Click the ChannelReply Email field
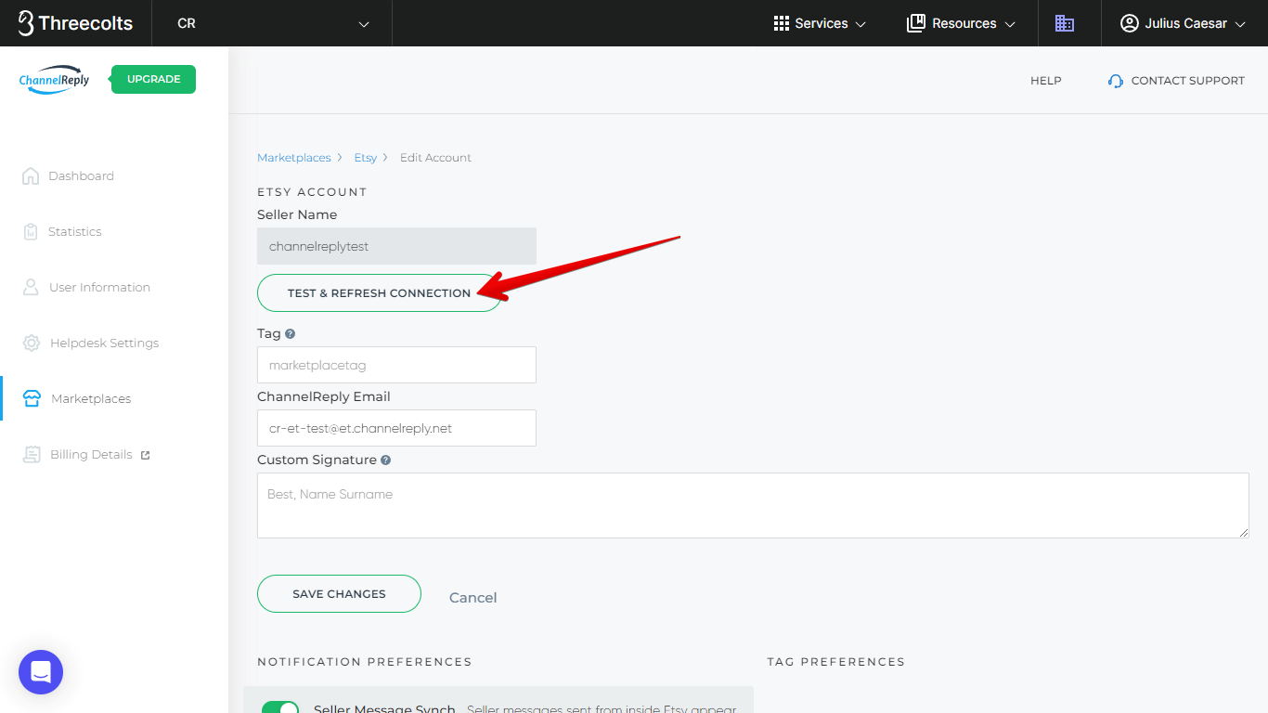1268x713 pixels. pyautogui.click(x=396, y=428)
